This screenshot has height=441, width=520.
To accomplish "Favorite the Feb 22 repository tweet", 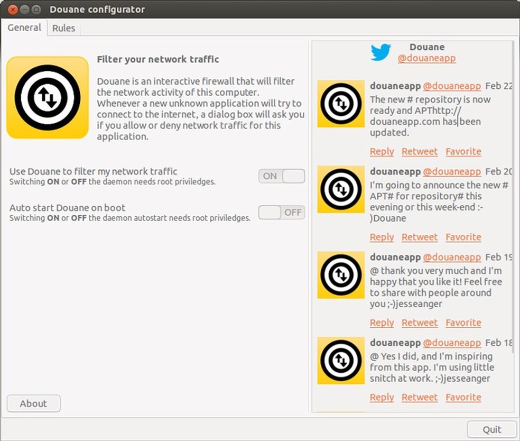I will 463,152.
